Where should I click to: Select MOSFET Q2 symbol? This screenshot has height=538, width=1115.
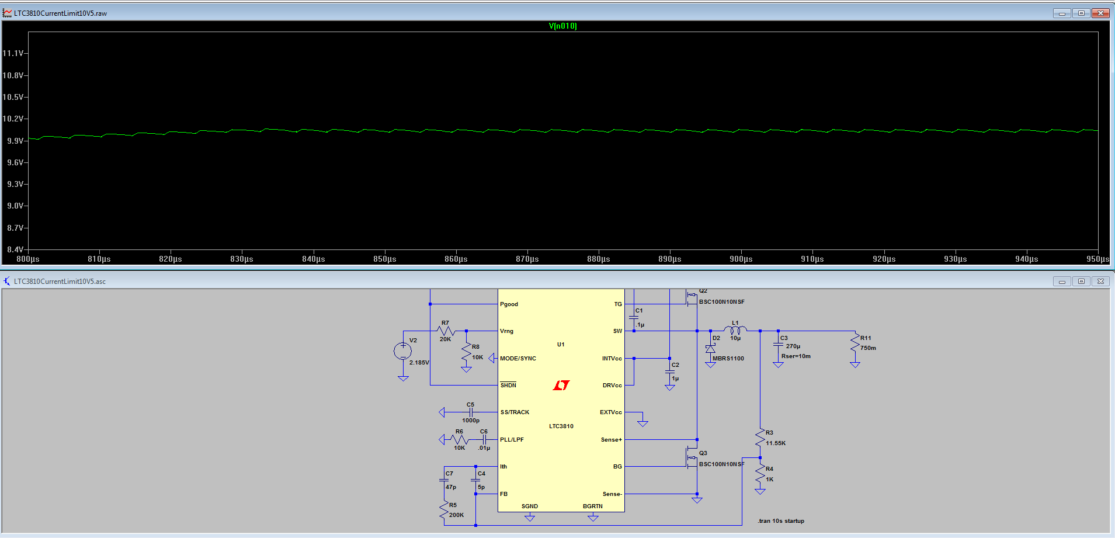[692, 297]
